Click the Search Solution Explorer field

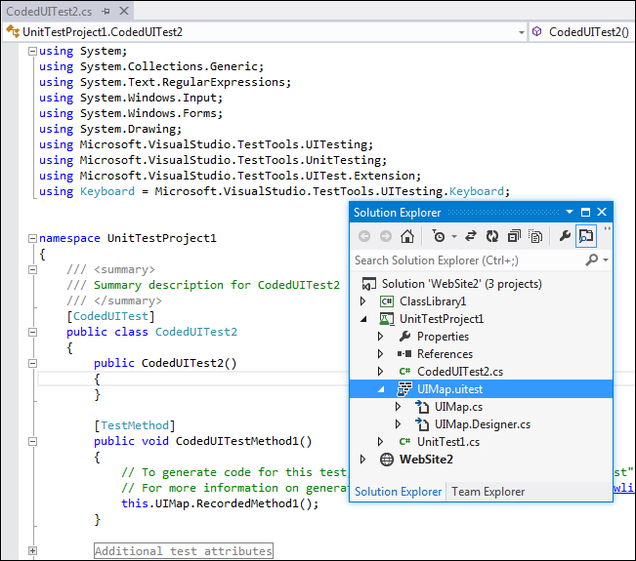click(x=466, y=260)
